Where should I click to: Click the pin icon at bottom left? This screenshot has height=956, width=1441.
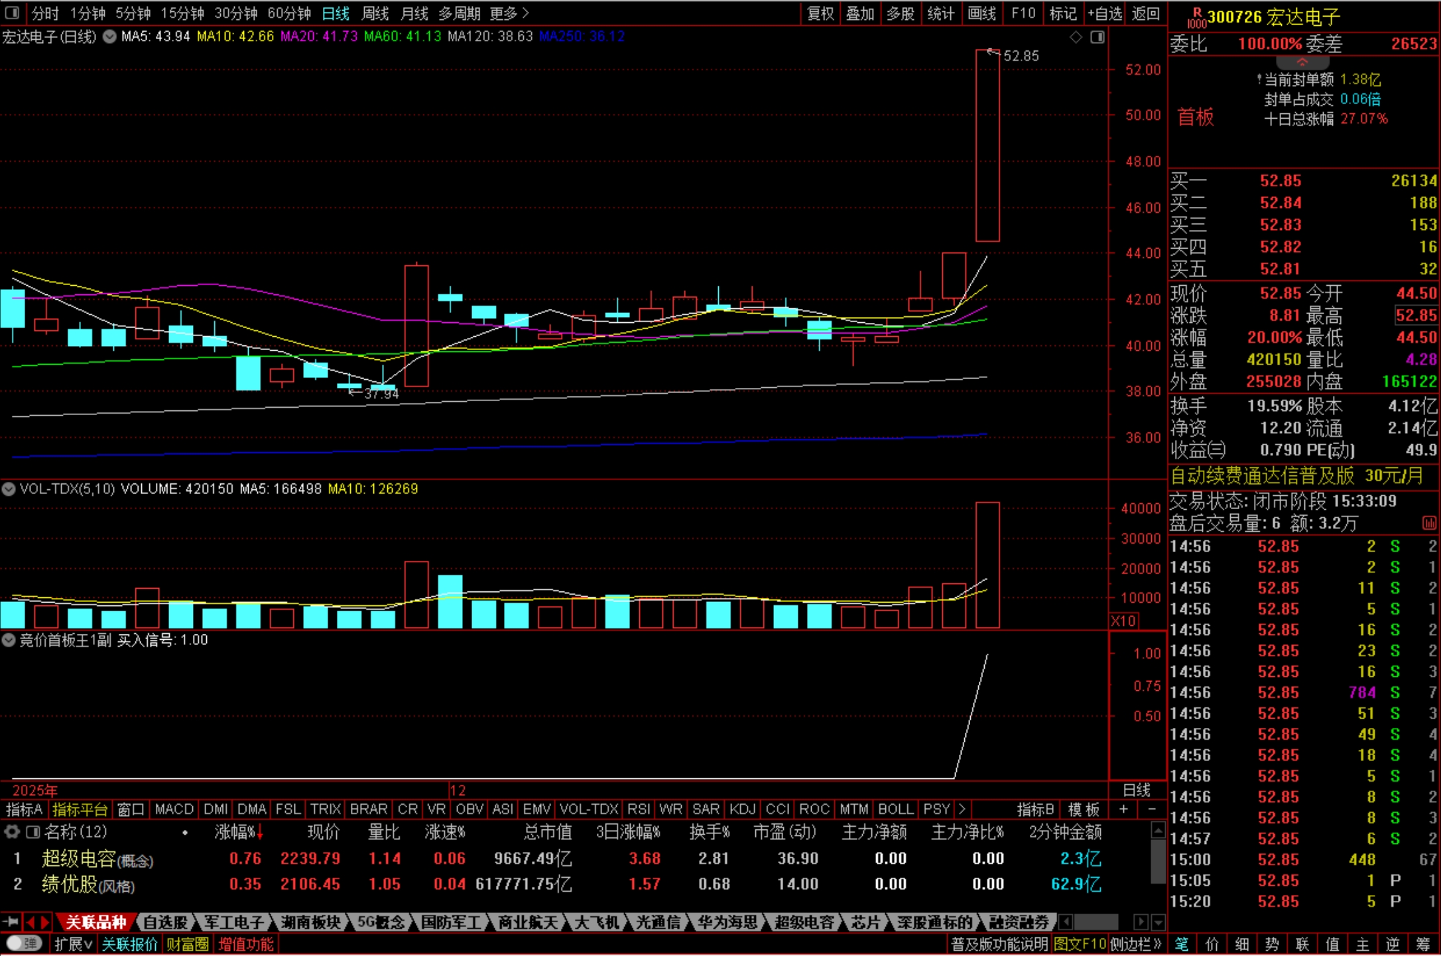[x=10, y=922]
